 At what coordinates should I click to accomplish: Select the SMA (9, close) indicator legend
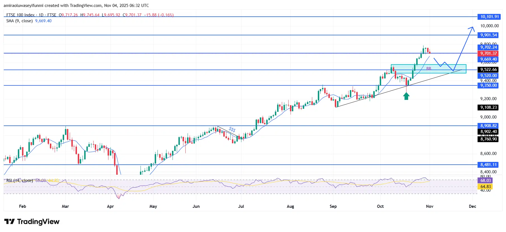[20, 21]
